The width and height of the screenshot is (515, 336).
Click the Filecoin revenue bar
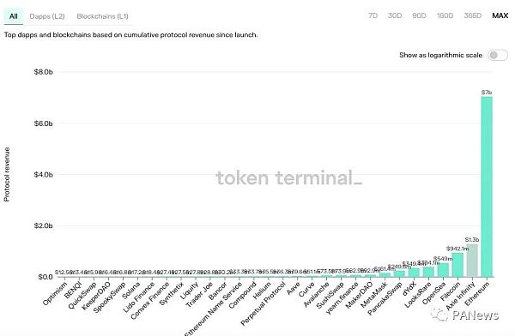point(457,265)
